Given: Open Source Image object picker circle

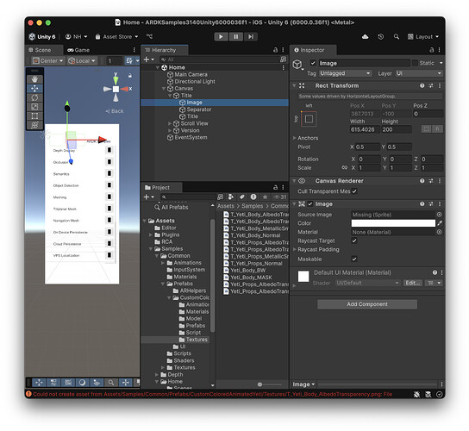Looking at the screenshot, I should click(439, 215).
